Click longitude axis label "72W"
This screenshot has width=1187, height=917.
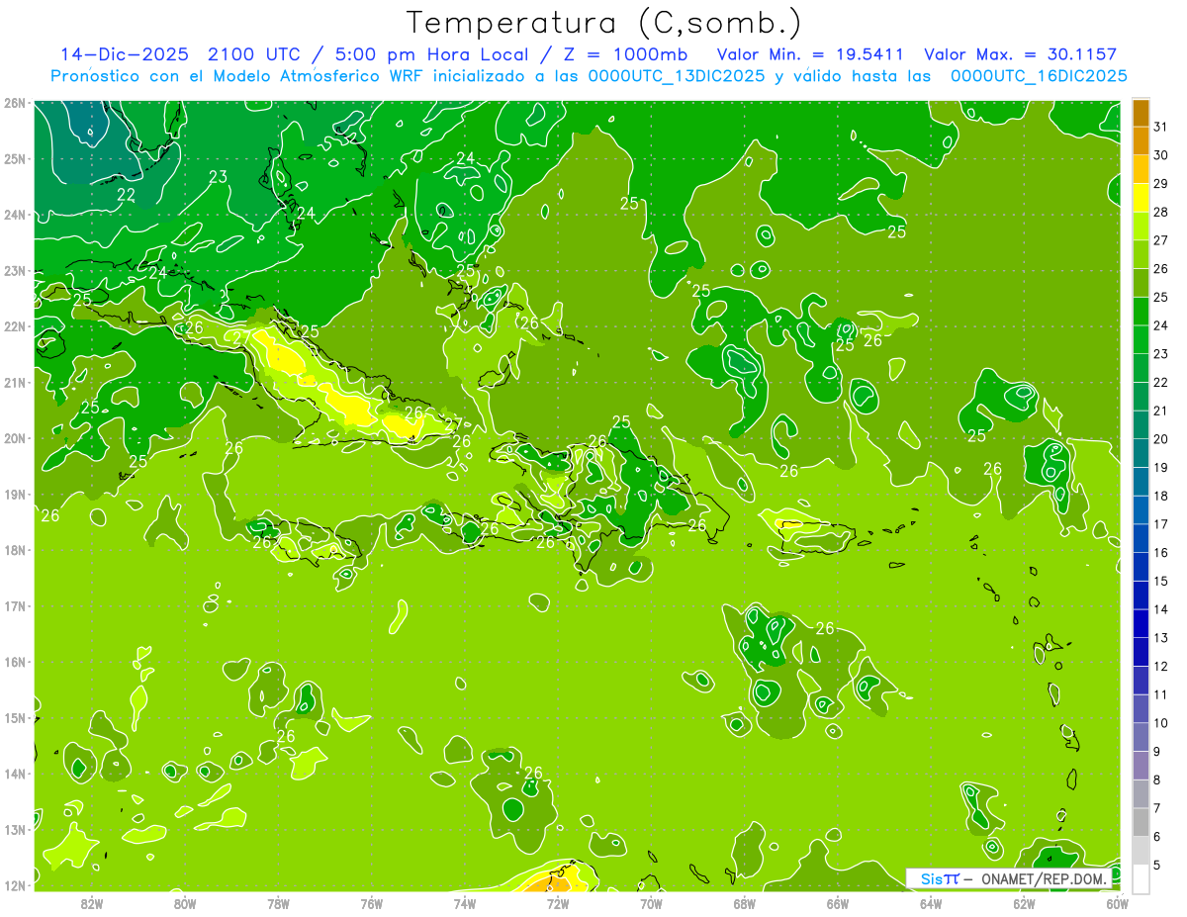point(558,903)
